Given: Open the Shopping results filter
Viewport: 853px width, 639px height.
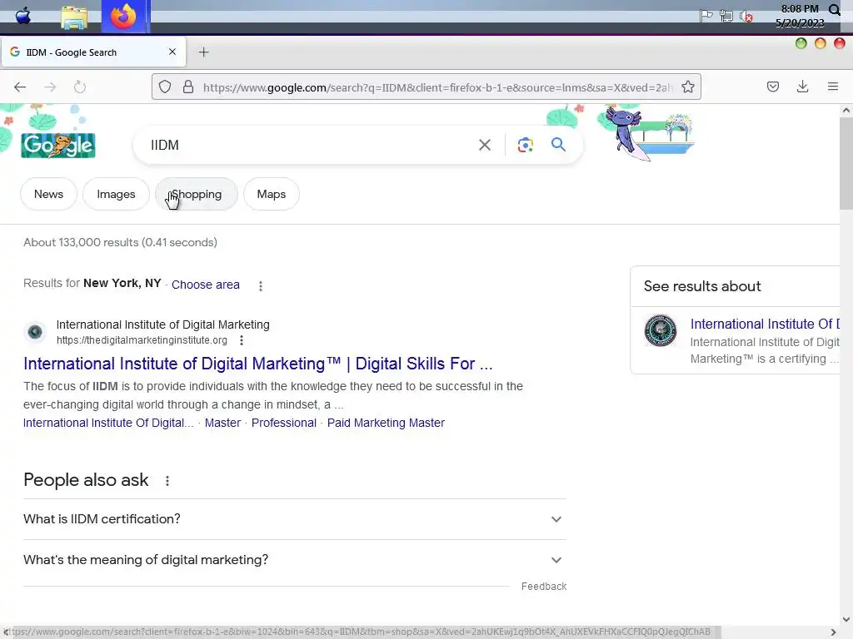Looking at the screenshot, I should (197, 194).
